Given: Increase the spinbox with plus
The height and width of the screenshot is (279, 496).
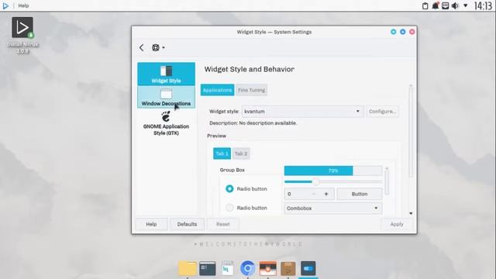Looking at the screenshot, I should point(326,194).
